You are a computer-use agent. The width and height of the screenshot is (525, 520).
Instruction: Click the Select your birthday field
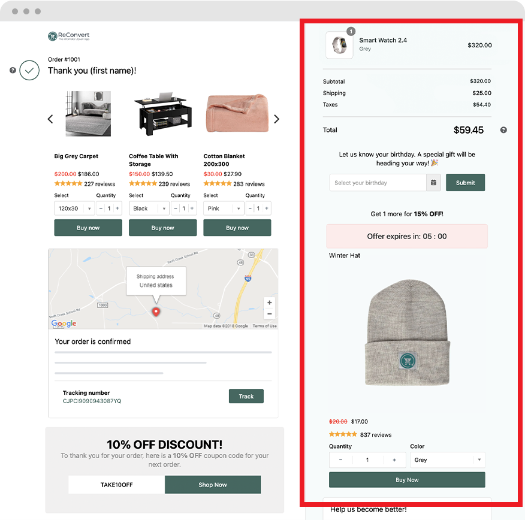click(378, 183)
